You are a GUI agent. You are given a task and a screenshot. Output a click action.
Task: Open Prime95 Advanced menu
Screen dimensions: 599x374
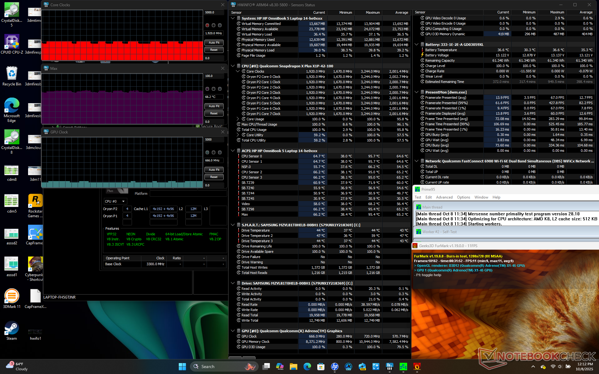(x=444, y=197)
